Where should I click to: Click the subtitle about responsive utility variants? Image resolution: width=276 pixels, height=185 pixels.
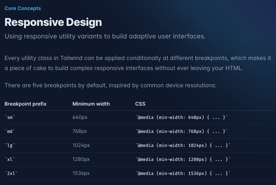pyautogui.click(x=105, y=36)
